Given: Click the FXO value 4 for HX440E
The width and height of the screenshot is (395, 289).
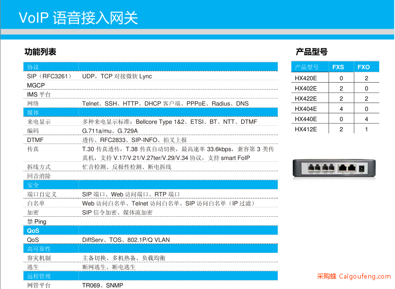Looking at the screenshot, I should pos(366,119).
